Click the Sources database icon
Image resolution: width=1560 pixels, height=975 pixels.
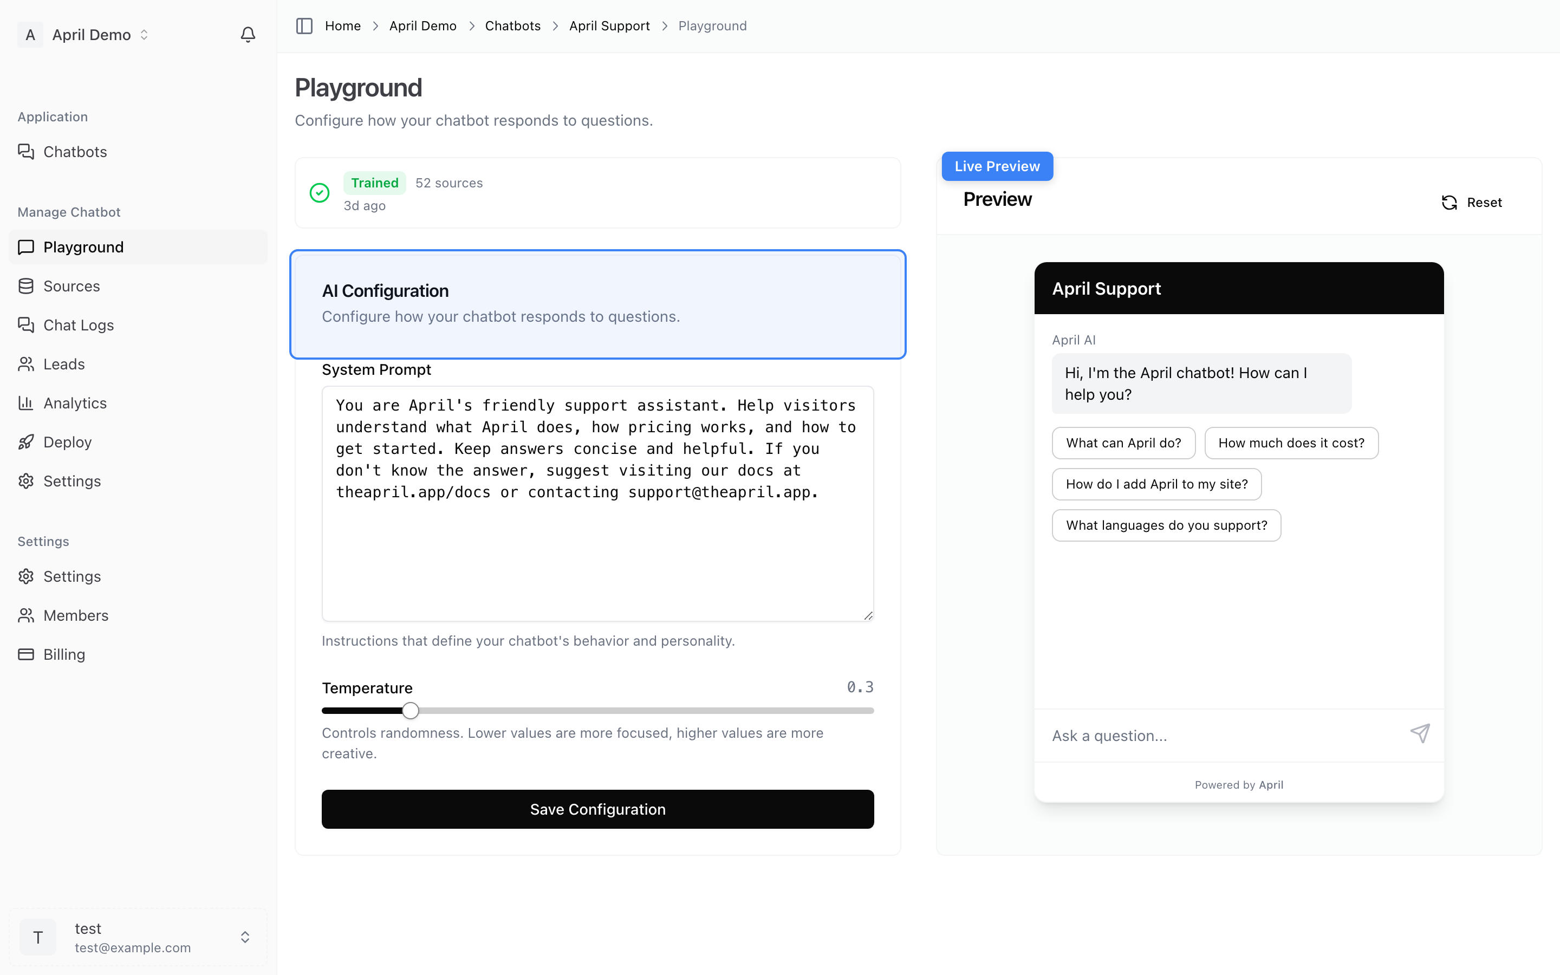tap(26, 285)
